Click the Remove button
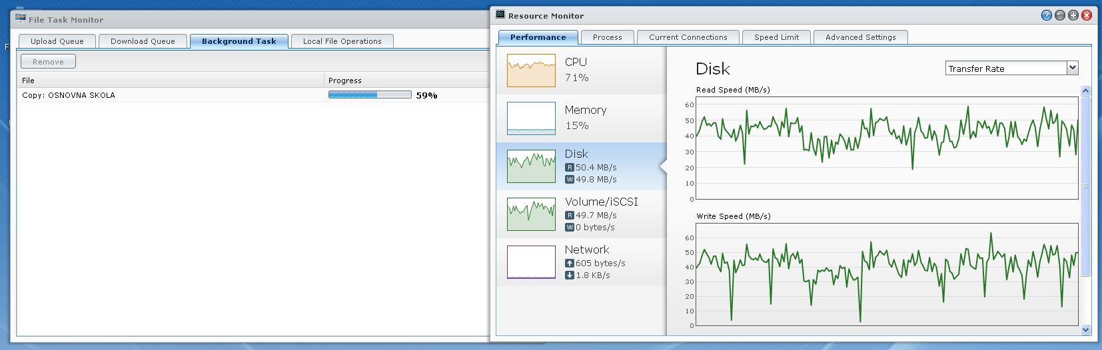 click(48, 62)
